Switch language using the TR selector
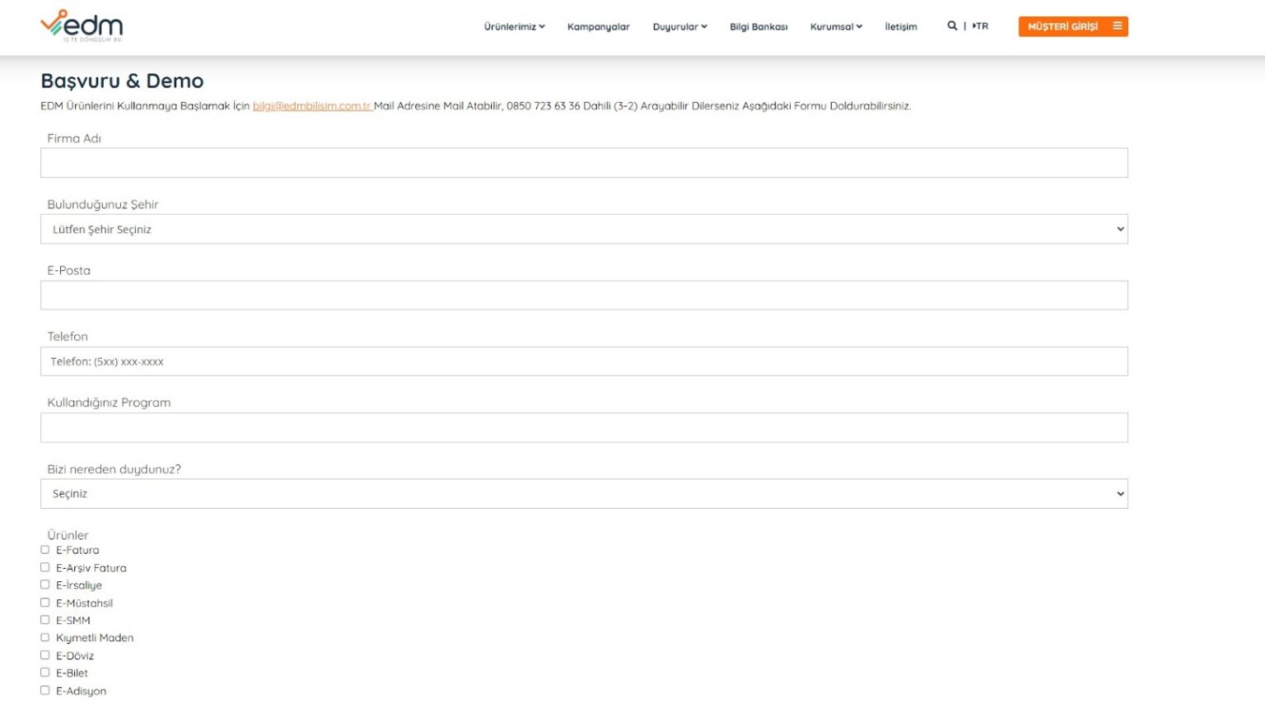Viewport: 1265px width, 703px height. click(x=980, y=26)
